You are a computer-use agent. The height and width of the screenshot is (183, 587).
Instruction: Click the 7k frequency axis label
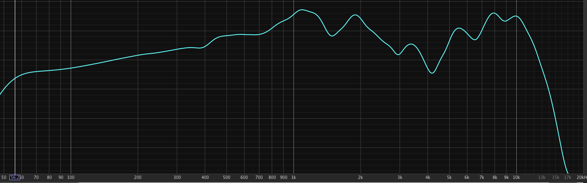[482, 177]
